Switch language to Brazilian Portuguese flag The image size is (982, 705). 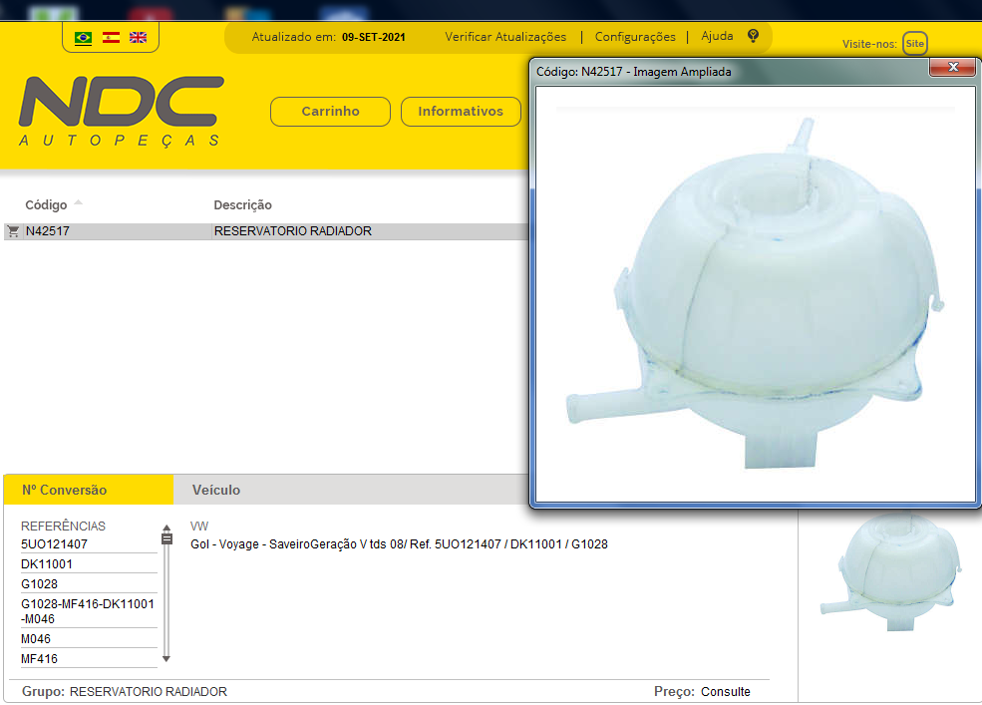click(83, 38)
